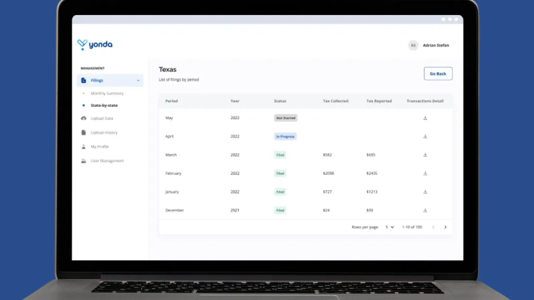Viewport: 534px width, 300px height.
Task: Select the Filings menu item
Action: click(110, 80)
